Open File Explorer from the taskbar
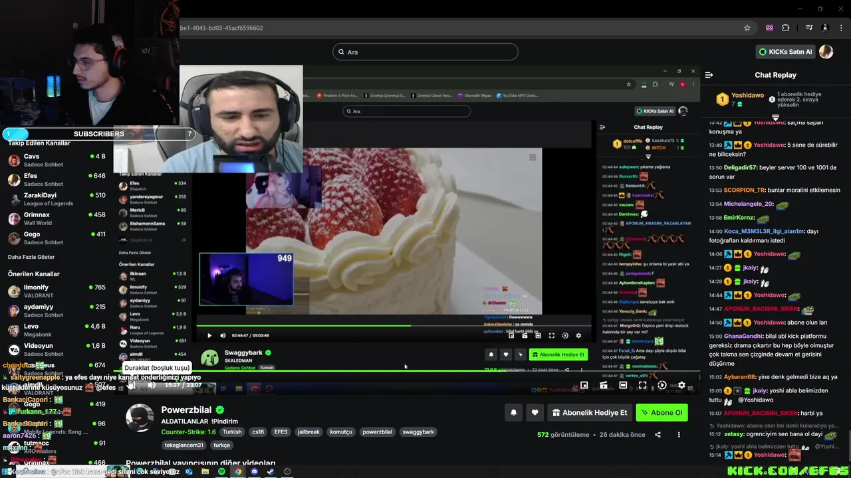Viewport: 851px width, 478px height. click(x=205, y=471)
